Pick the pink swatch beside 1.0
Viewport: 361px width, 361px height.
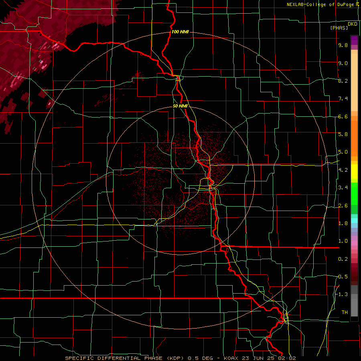point(354,243)
